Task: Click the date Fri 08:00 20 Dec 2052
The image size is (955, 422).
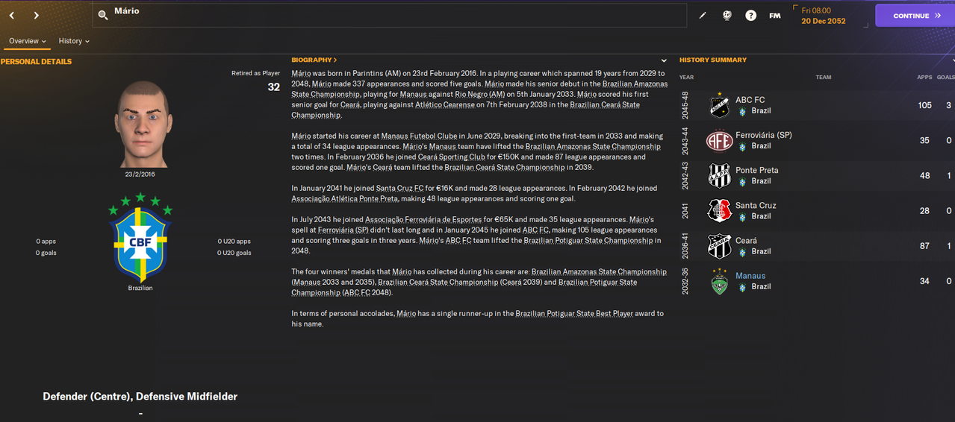Action: 822,16
